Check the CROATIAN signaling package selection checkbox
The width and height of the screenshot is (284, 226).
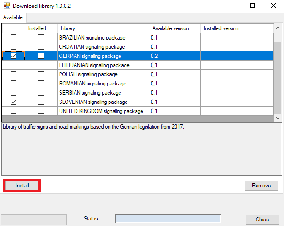[x=14, y=47]
